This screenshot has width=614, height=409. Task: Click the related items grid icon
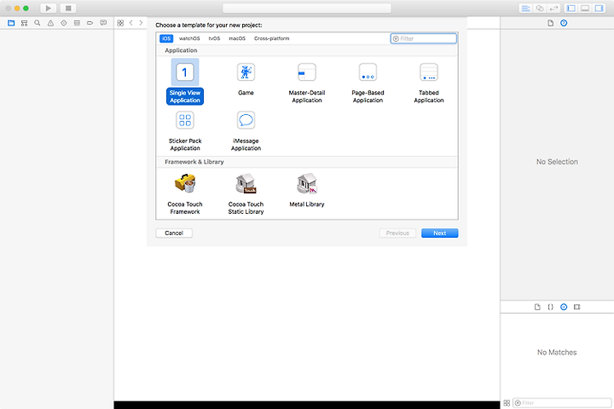click(x=120, y=23)
